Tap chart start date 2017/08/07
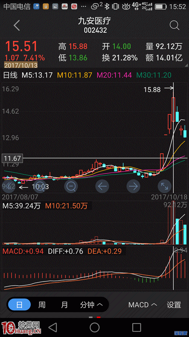The image size is (189, 337). pos(20,197)
